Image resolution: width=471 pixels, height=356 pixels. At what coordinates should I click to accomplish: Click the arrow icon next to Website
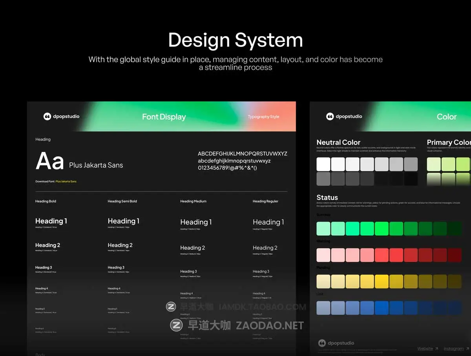(436, 349)
